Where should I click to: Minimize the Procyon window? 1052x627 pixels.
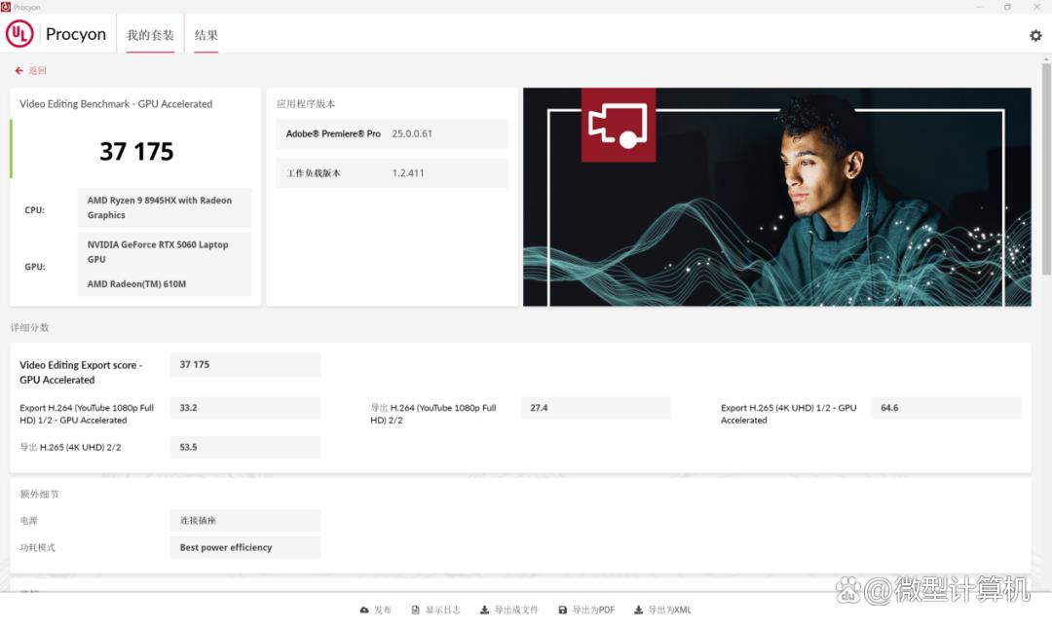click(980, 7)
